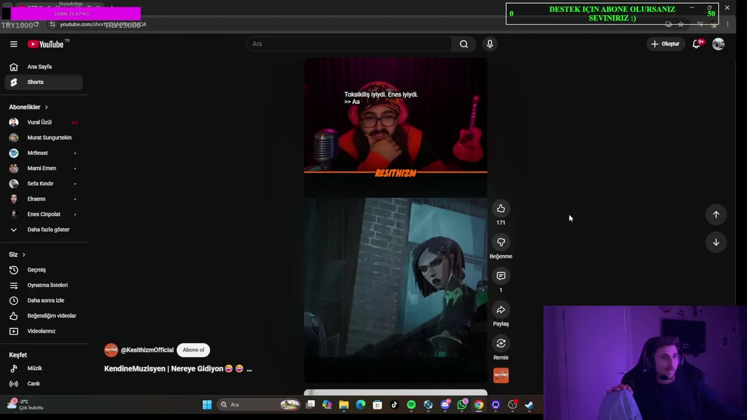Open Spotify from the taskbar
Image resolution: width=747 pixels, height=420 pixels.
pos(411,405)
